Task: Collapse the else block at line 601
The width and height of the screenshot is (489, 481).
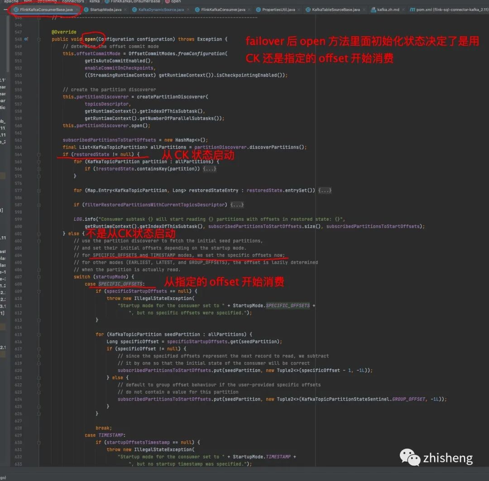Action: click(x=39, y=234)
